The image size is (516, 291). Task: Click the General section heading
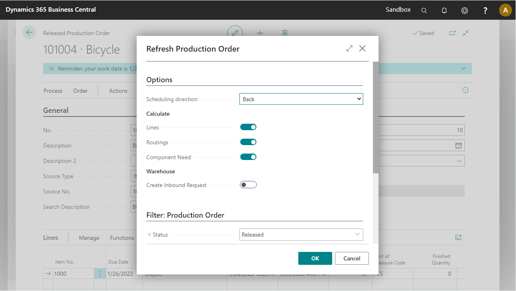point(56,110)
